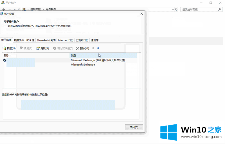The image size is (225, 144).
Task: Click the user accounts icon in address bar
Action: coord(24,9)
